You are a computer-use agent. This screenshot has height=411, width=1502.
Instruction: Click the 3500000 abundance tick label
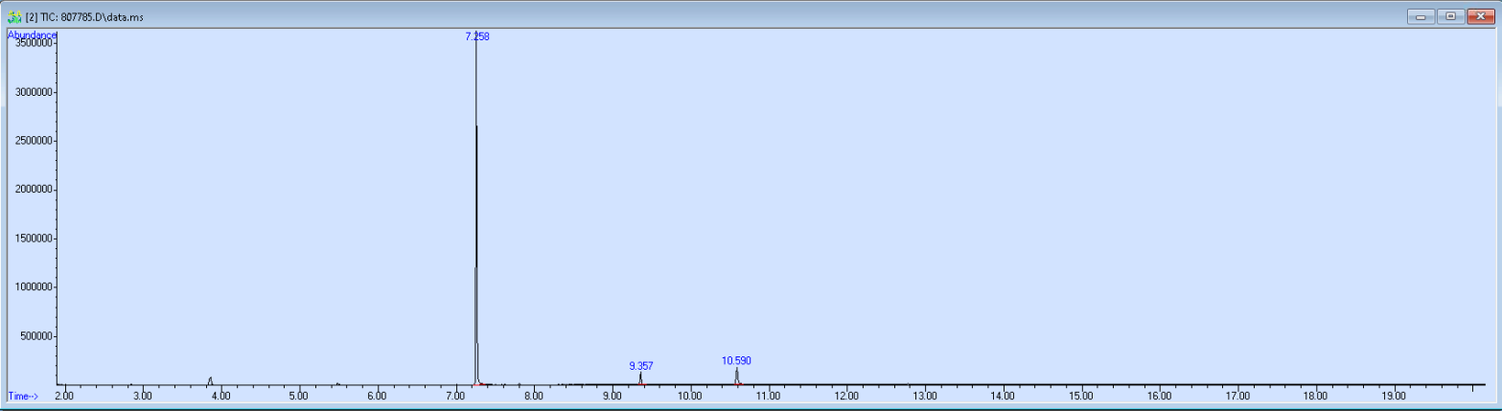[35, 43]
